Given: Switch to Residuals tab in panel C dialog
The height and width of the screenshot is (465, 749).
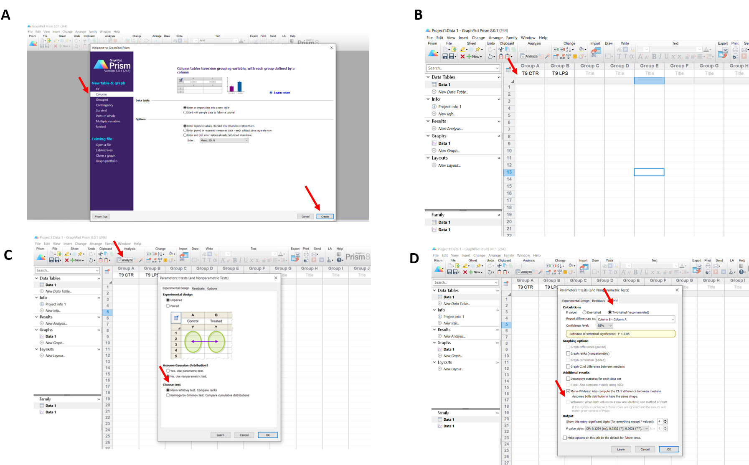Looking at the screenshot, I should [198, 288].
